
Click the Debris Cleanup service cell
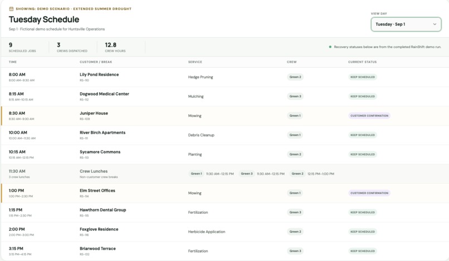[201, 135]
